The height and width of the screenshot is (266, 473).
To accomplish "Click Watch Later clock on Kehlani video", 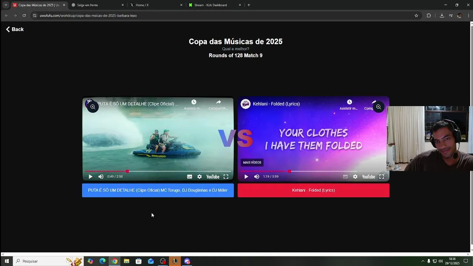I will (x=349, y=102).
